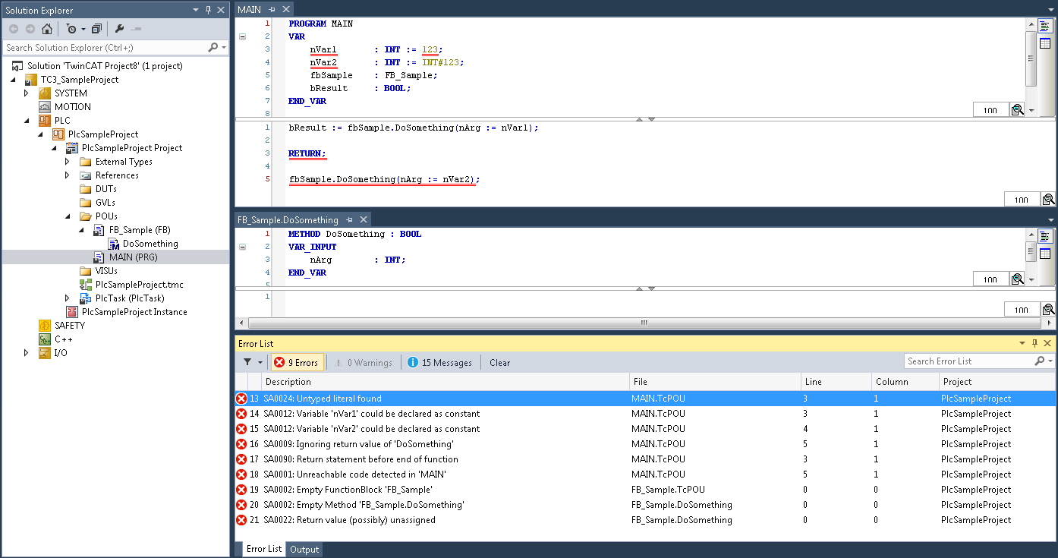
Task: Click the zoom magnifier in MAIN declaration pane
Action: (1017, 110)
